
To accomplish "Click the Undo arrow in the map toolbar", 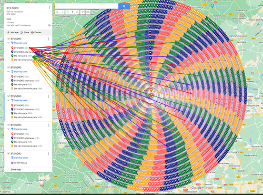I will 57,12.
